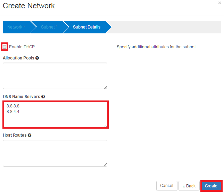Grab the Allocation Pools box resize handle
This screenshot has height=194, width=224.
105,87
